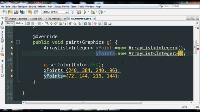Open the Refactor menu
200x112 pixels.
pyautogui.click(x=42, y=7)
